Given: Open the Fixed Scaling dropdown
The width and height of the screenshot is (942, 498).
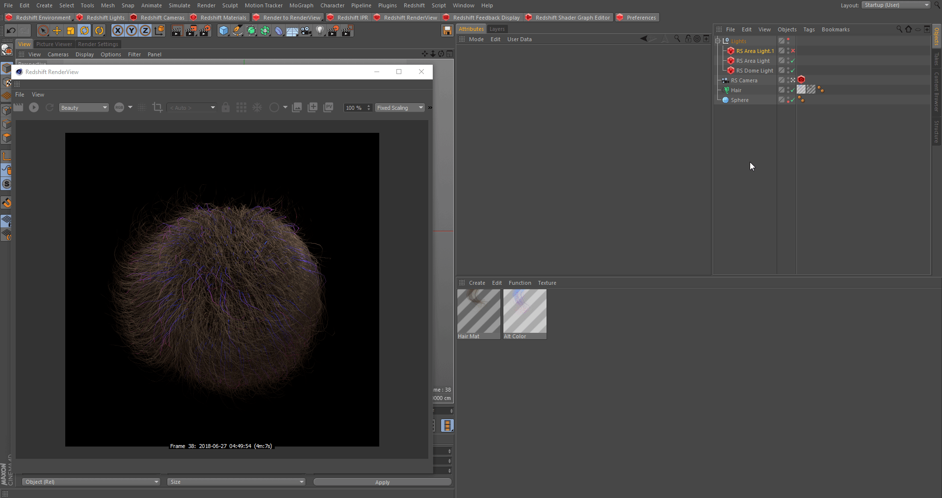Looking at the screenshot, I should 400,108.
